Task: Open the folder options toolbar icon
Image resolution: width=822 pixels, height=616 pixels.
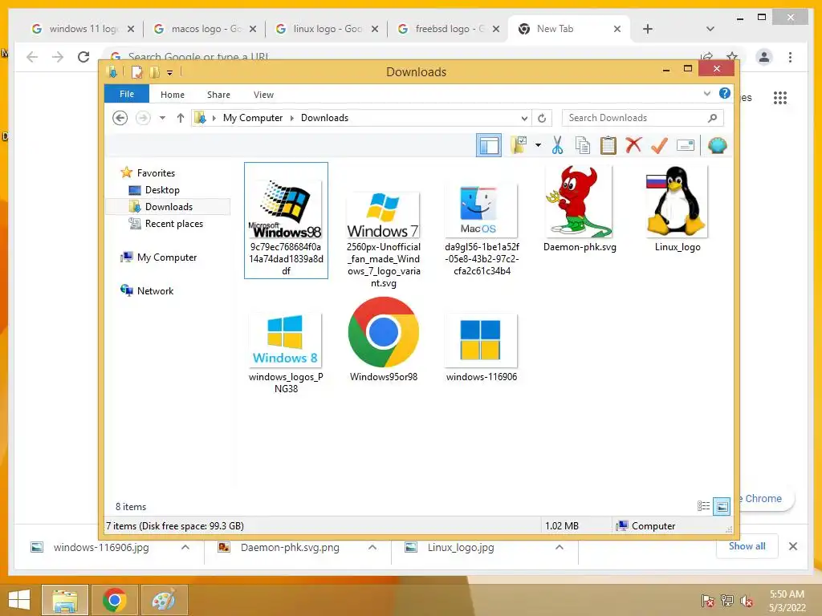Action: click(519, 145)
